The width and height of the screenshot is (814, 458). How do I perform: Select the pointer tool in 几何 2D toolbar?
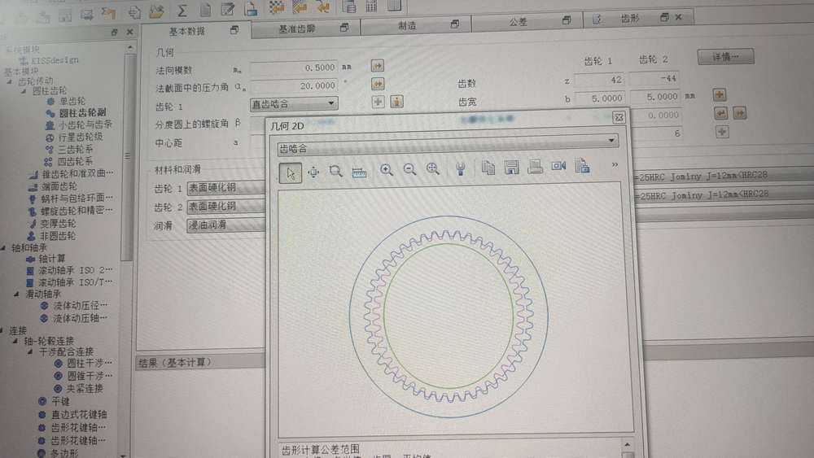[291, 172]
